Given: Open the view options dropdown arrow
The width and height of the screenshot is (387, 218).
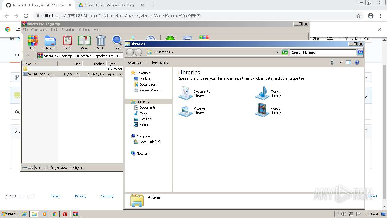Looking at the screenshot, I should (x=340, y=62).
